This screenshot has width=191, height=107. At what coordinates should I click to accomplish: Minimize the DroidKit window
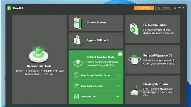click(x=179, y=8)
